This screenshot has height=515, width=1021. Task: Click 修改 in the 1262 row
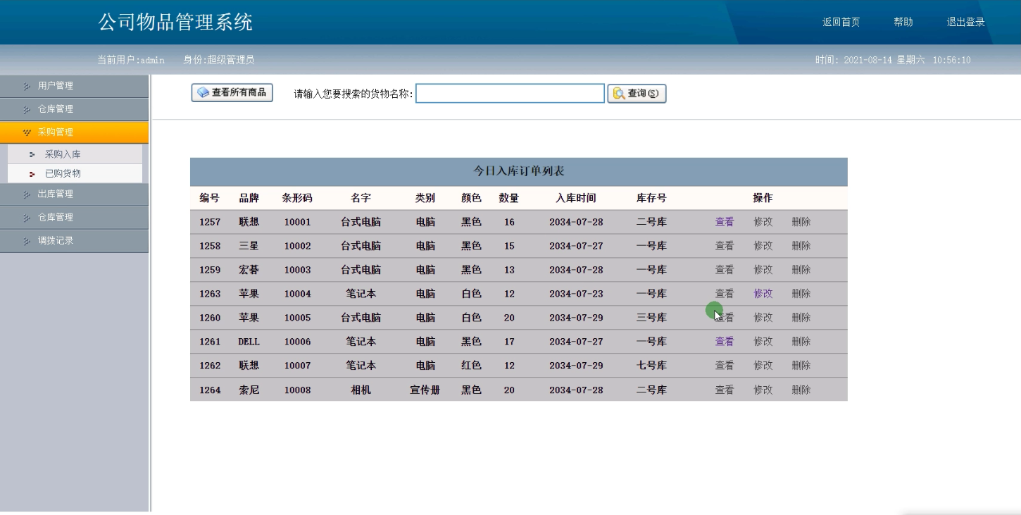tap(763, 366)
